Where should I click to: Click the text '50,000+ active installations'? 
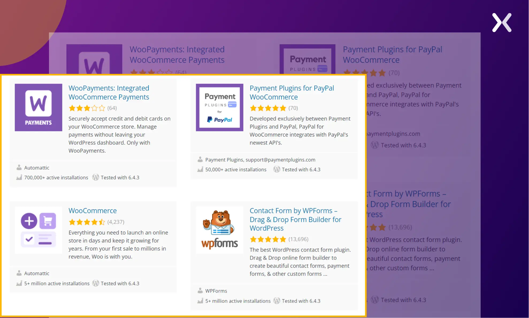[236, 169]
